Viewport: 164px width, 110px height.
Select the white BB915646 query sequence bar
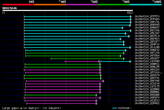(x=68, y=10)
